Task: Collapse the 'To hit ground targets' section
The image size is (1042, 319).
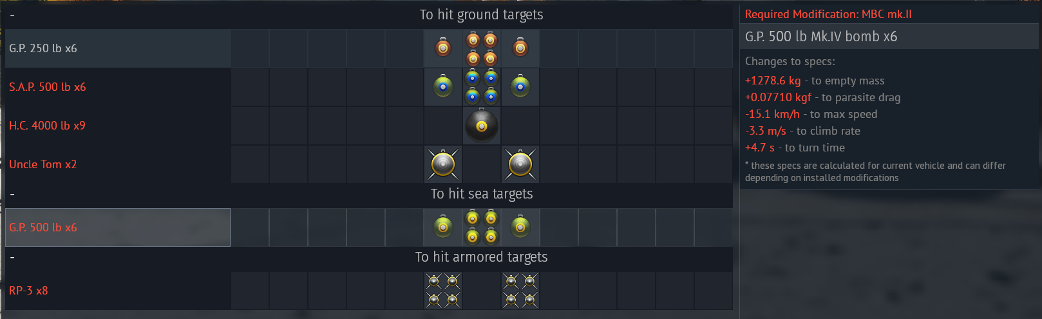Action: tap(12, 15)
